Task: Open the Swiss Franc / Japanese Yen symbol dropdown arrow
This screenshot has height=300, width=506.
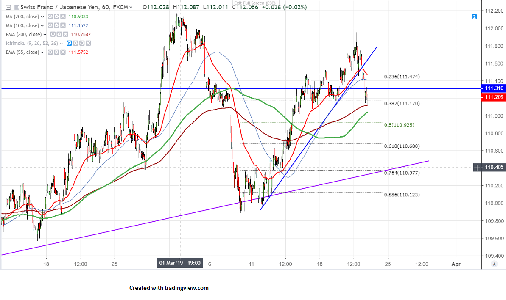Action: tap(131, 7)
